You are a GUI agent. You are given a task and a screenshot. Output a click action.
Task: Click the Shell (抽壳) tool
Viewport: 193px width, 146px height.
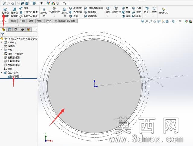click(126, 16)
